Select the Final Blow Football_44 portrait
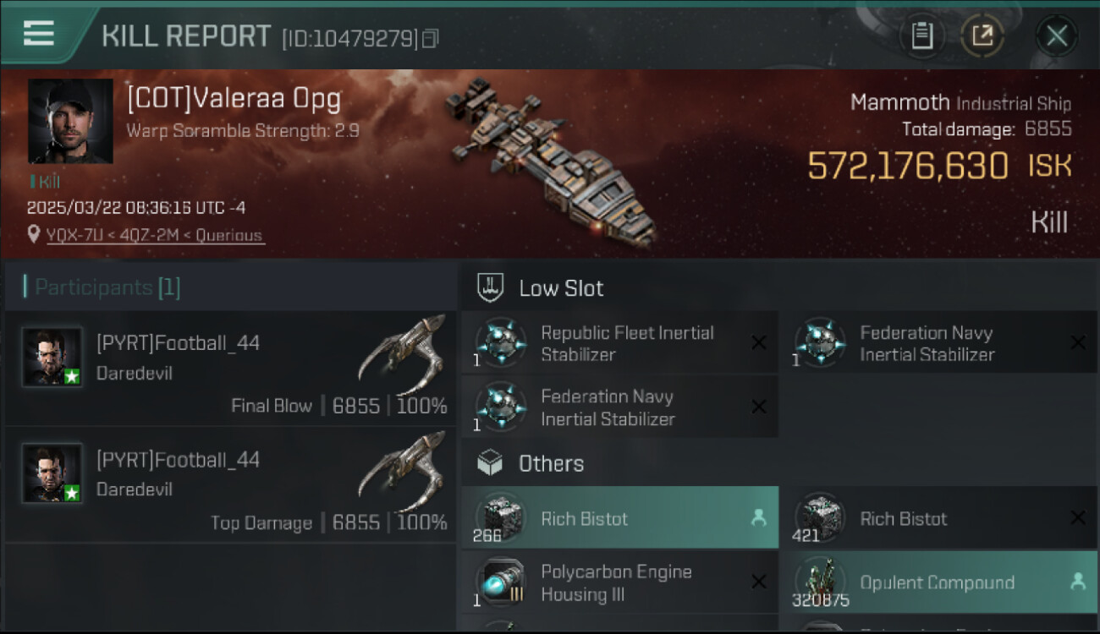The image size is (1100, 634). (x=52, y=358)
